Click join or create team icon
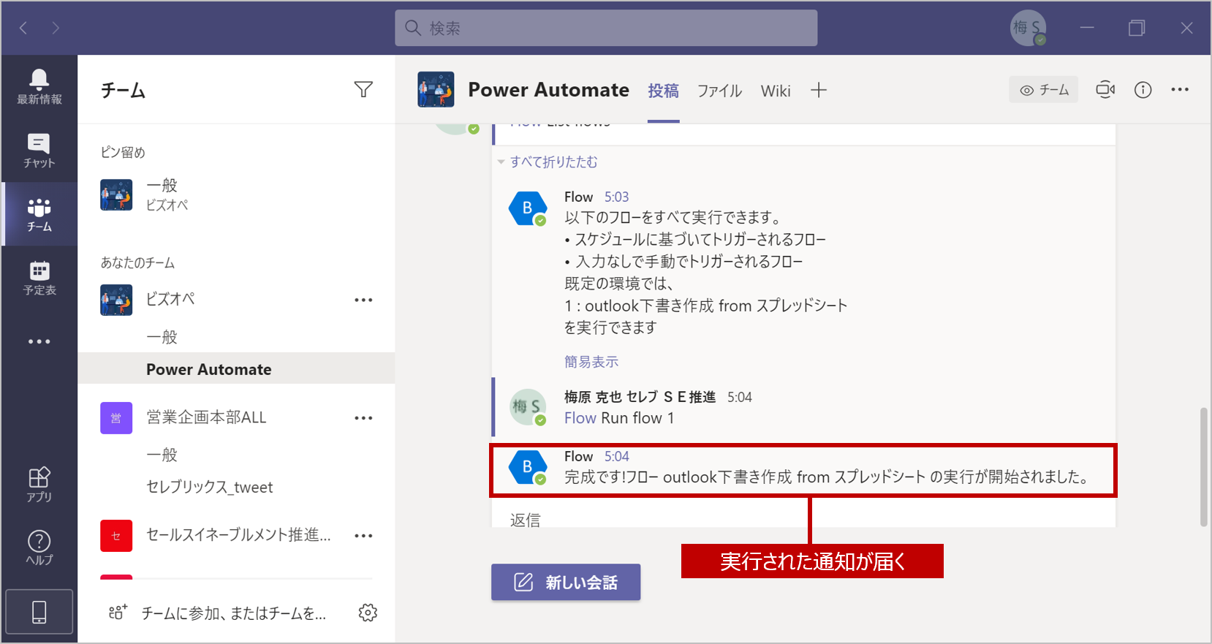 click(x=118, y=613)
